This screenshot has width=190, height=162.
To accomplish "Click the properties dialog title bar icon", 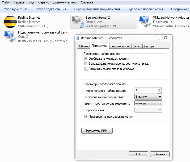I will 78,38.
